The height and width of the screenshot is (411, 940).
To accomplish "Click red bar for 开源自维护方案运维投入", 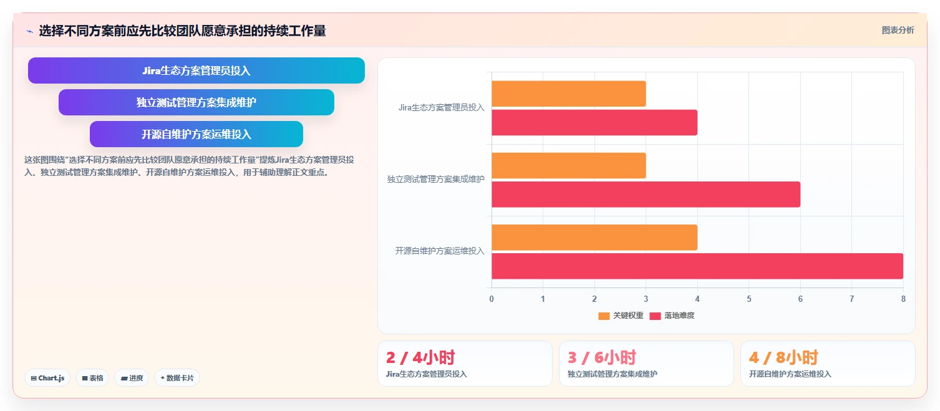I will coord(697,266).
